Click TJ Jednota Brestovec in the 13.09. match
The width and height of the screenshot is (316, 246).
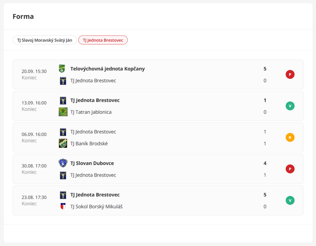(x=95, y=100)
